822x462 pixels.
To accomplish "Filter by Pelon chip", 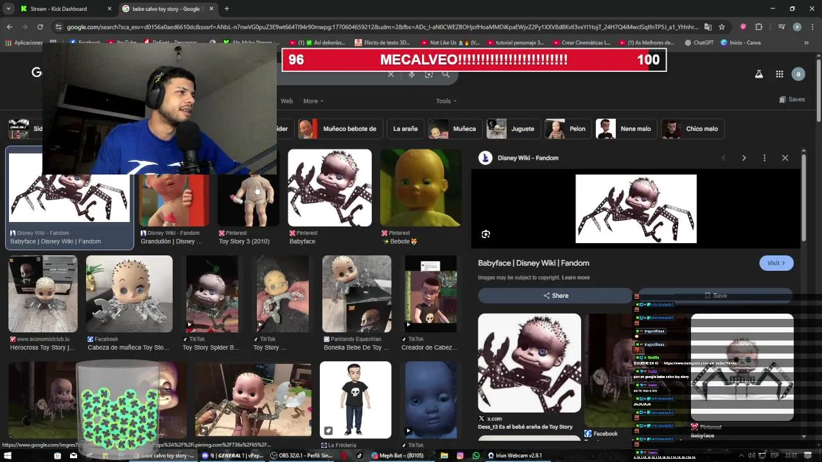I will coord(568,128).
